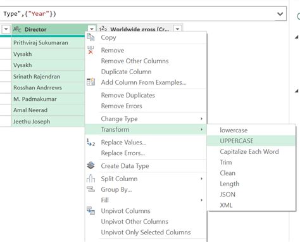Open the Change Type submenu

point(146,118)
